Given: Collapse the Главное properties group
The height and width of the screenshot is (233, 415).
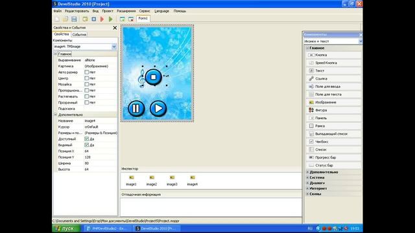Looking at the screenshot, I should [x=56, y=54].
